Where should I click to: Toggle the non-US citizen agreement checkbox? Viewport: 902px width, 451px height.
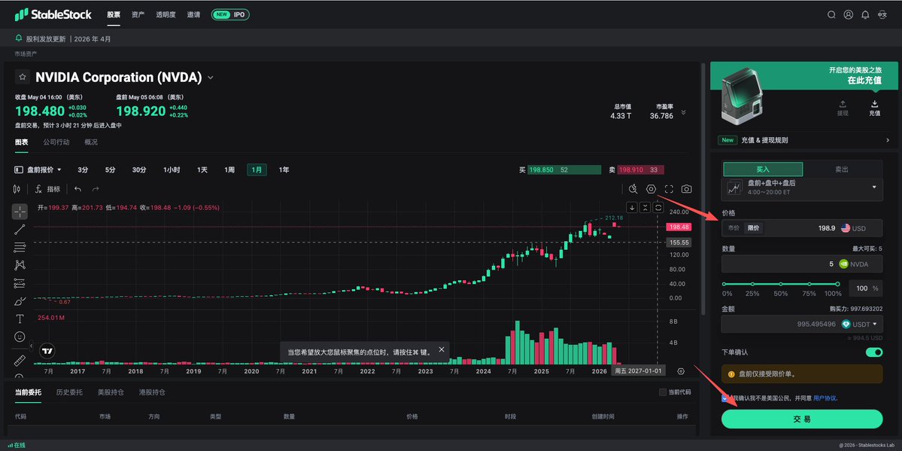point(724,398)
